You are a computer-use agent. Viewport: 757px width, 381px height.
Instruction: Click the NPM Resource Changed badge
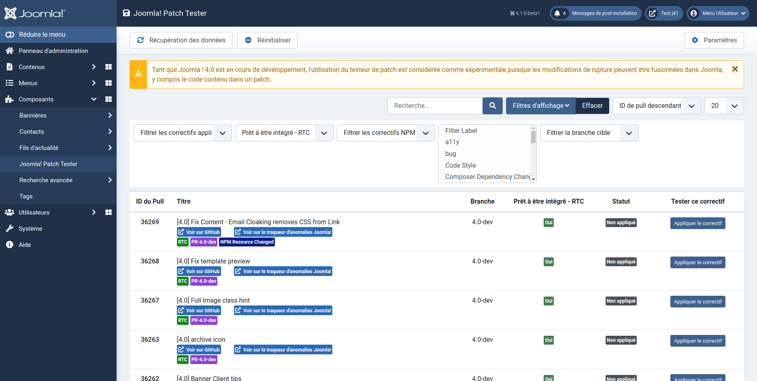click(247, 242)
